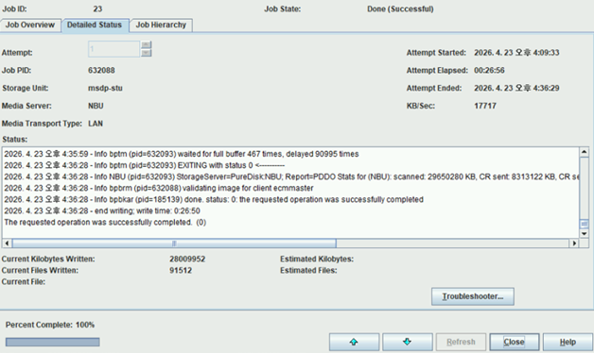The image size is (594, 353).
Task: Click status log scroll up arrow
Action: tap(585, 152)
